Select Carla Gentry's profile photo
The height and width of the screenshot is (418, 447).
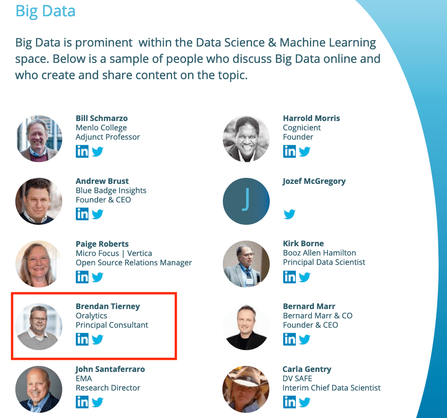(x=246, y=389)
